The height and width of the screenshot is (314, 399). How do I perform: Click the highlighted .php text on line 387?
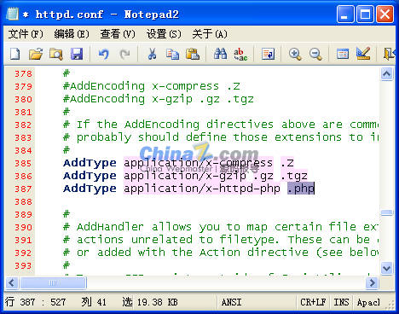(x=301, y=189)
